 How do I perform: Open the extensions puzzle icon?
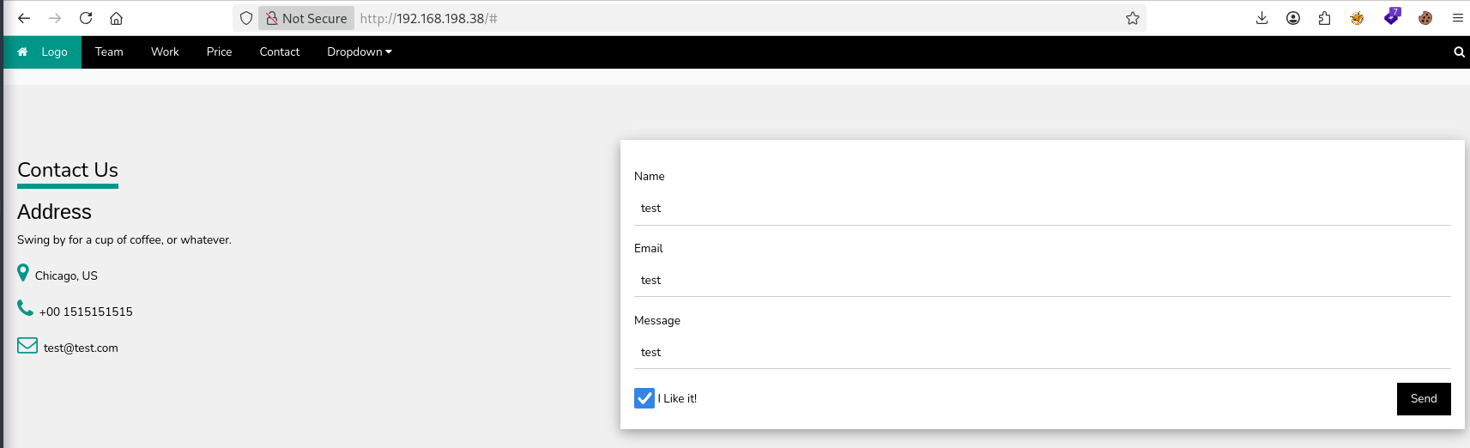1325,18
